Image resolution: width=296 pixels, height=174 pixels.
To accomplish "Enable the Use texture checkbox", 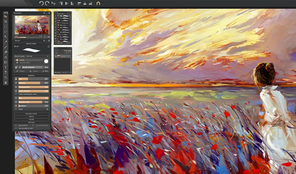I will tap(16, 125).
